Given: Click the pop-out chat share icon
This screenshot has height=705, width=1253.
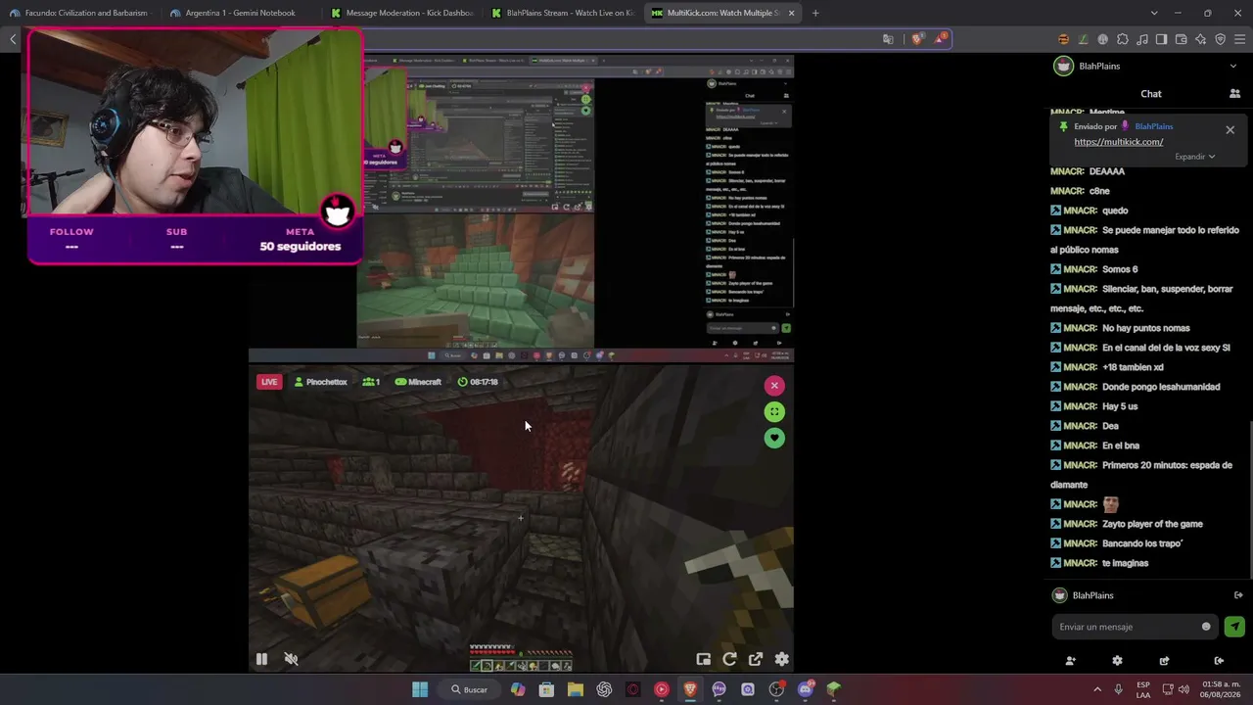Looking at the screenshot, I should click(x=1164, y=661).
